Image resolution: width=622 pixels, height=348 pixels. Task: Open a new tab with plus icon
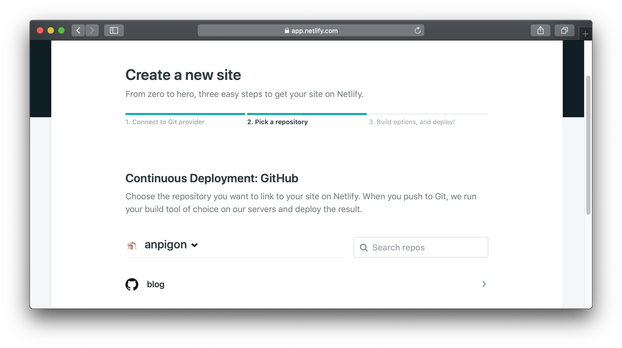coord(585,34)
